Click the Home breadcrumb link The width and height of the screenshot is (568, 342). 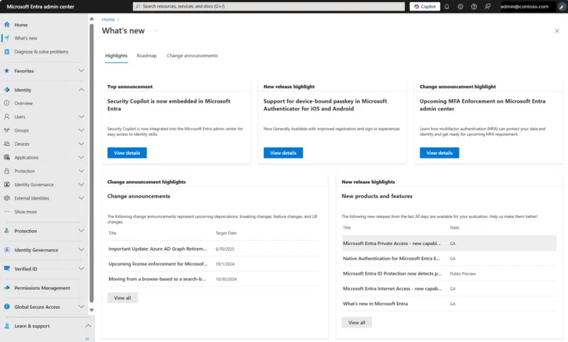click(109, 20)
